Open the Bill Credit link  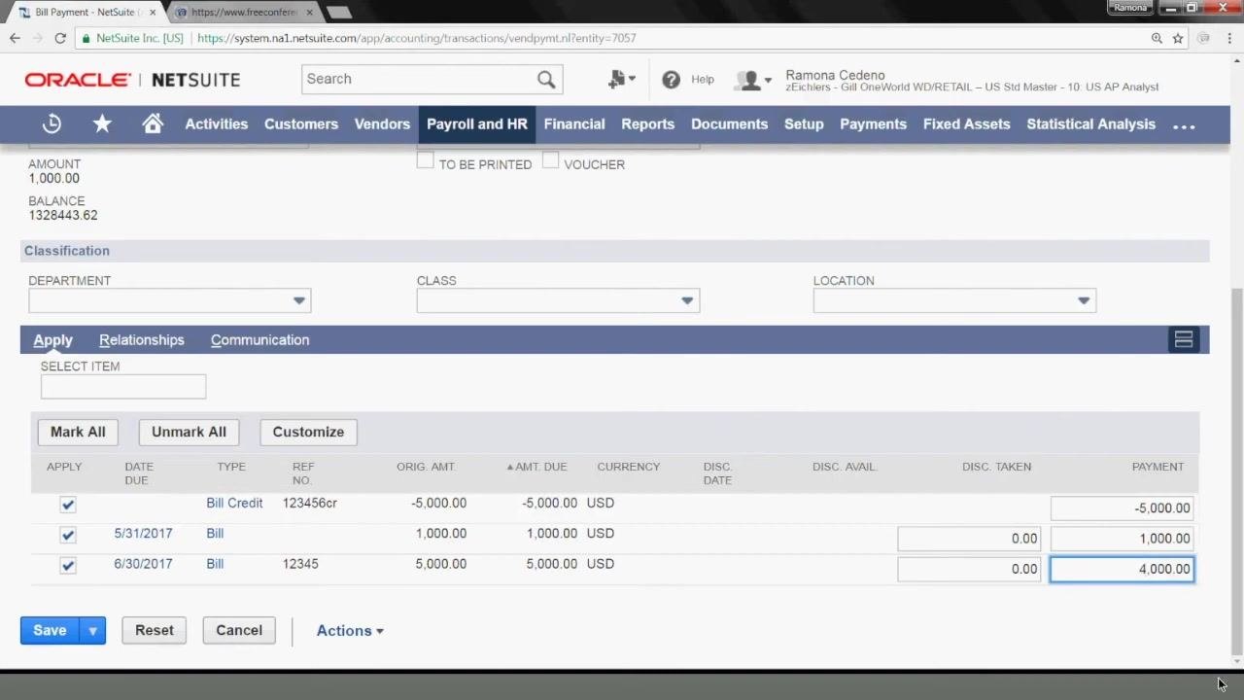pos(234,504)
